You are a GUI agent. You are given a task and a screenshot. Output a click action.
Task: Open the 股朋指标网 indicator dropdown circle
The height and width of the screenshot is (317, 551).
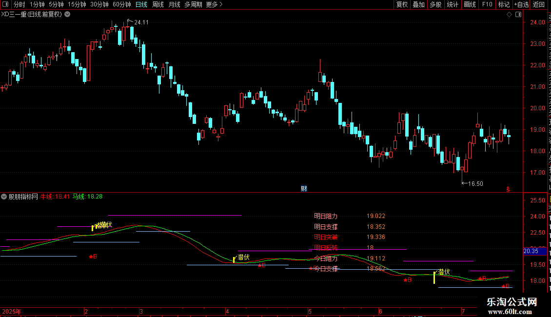4,197
